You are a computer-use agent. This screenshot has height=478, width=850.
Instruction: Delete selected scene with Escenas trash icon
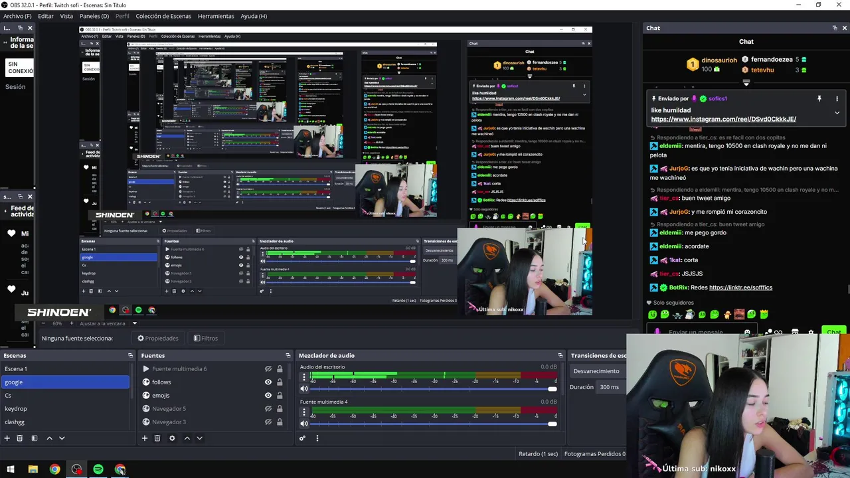pos(20,438)
